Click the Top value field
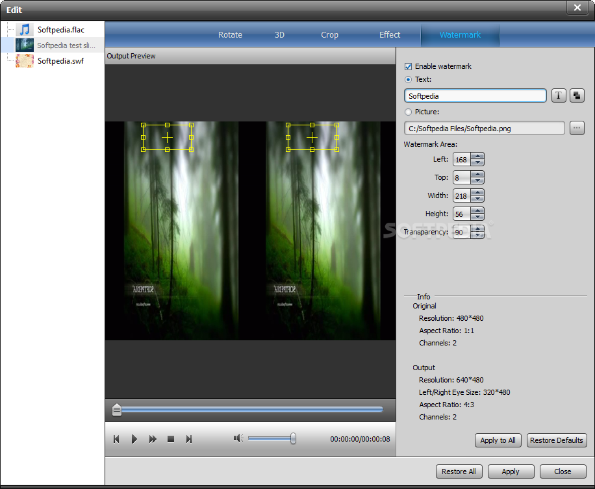Screen dimensions: 595x489 pos(462,177)
